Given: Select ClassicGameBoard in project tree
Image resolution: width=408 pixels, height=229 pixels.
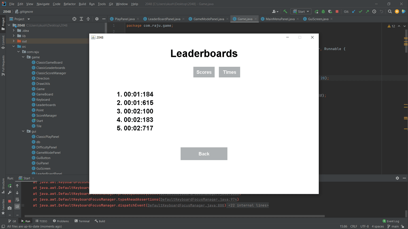Looking at the screenshot, I should point(49,62).
